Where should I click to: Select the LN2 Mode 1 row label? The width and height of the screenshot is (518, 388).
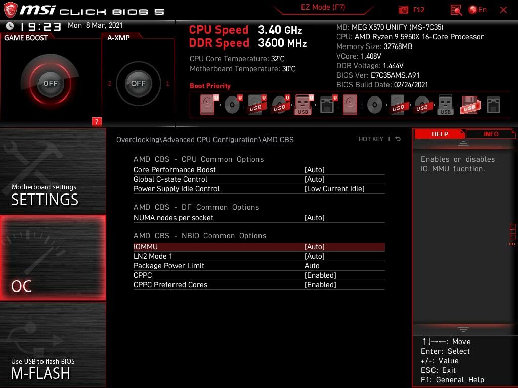pos(153,256)
